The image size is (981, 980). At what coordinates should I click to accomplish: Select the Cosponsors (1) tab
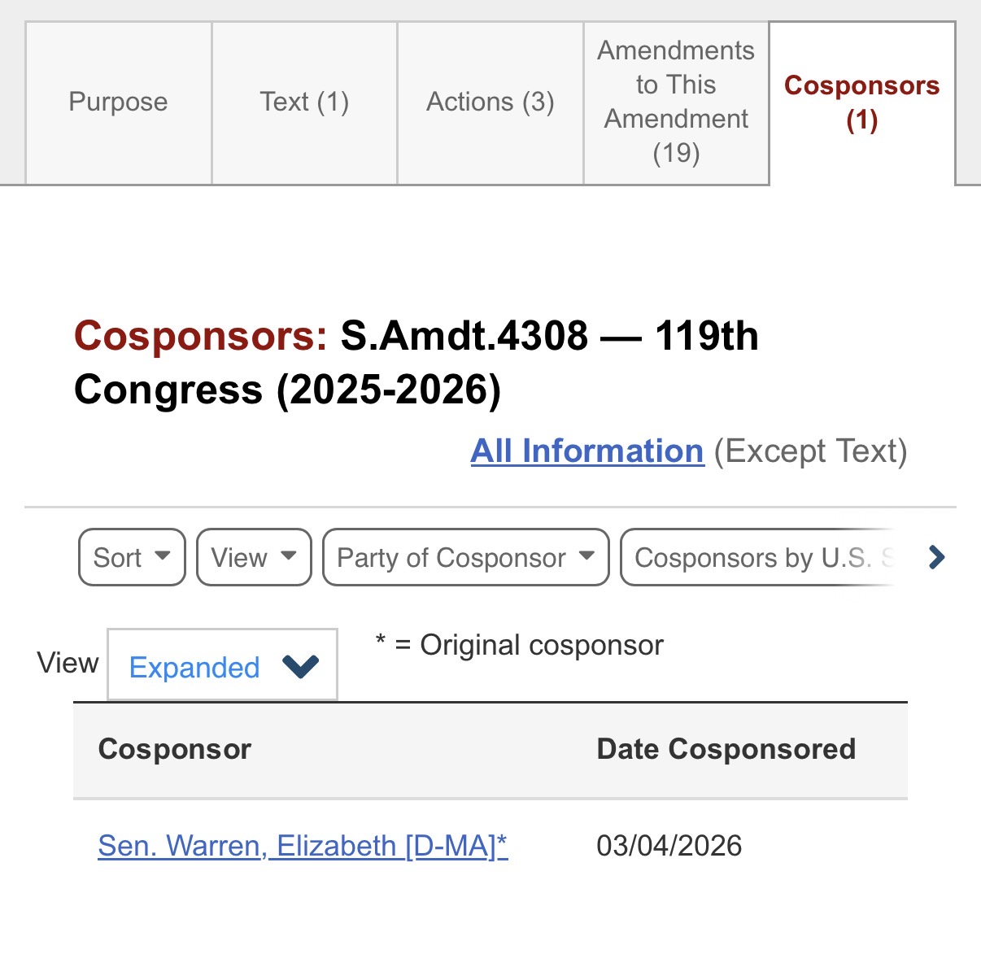pyautogui.click(x=861, y=102)
